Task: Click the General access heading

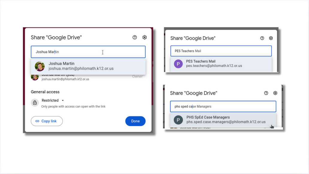Action: pos(45,92)
